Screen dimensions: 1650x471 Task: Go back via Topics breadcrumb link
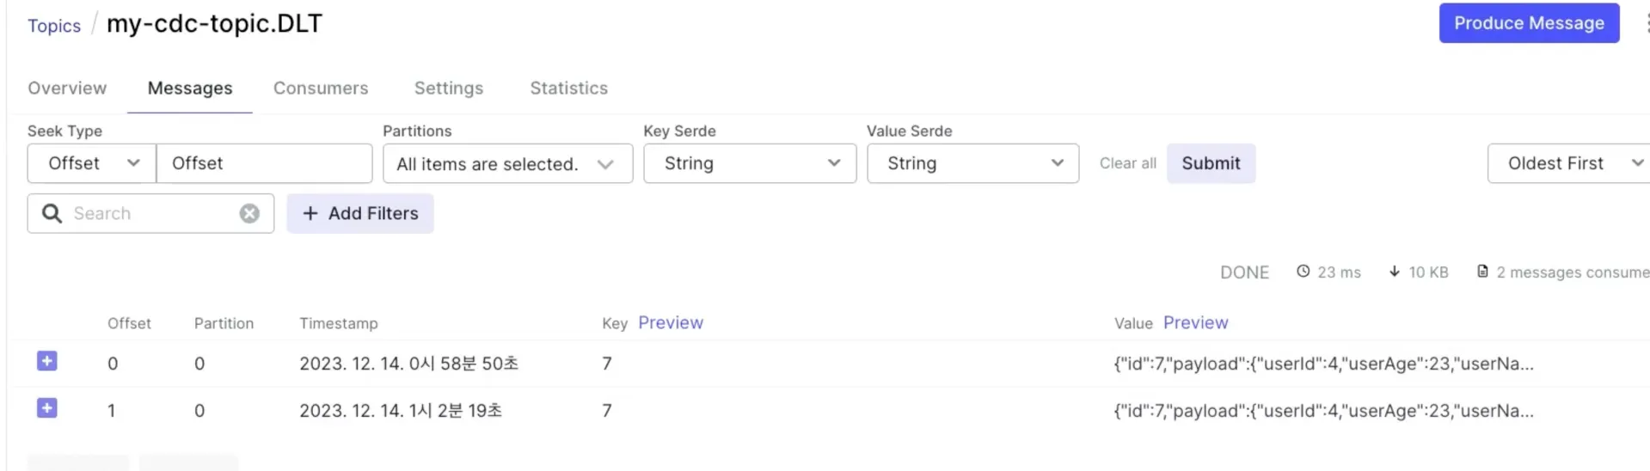[54, 26]
